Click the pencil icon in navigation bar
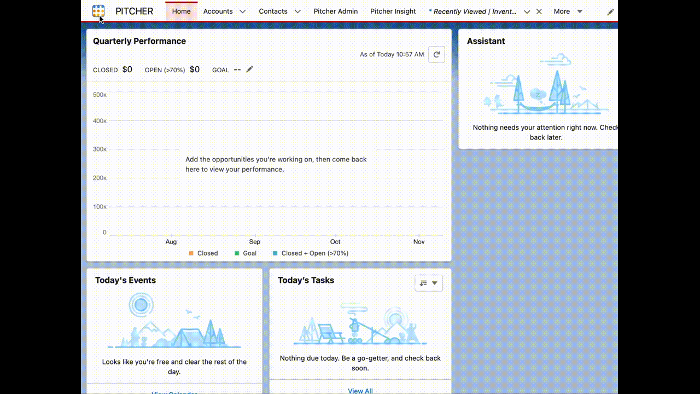Screen dimensions: 700x394 click(610, 11)
